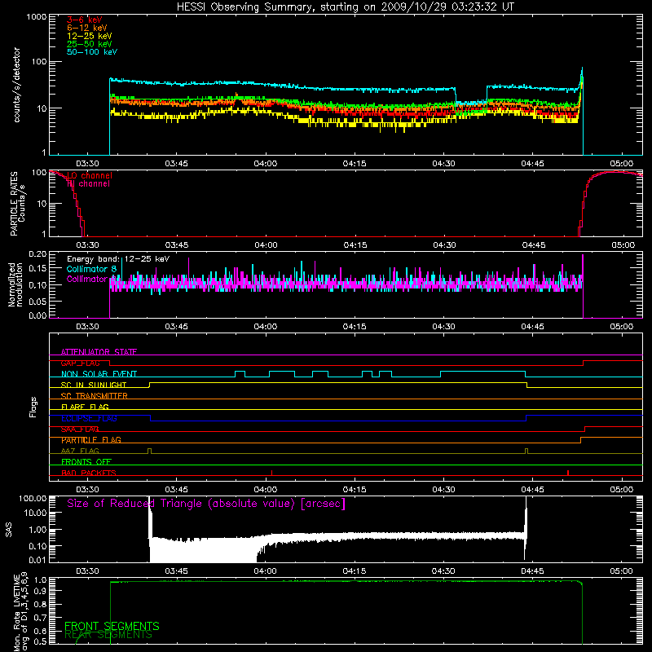Click '03:30' time label under the count-rate plot
This screenshot has width=652, height=652.
(x=87, y=164)
